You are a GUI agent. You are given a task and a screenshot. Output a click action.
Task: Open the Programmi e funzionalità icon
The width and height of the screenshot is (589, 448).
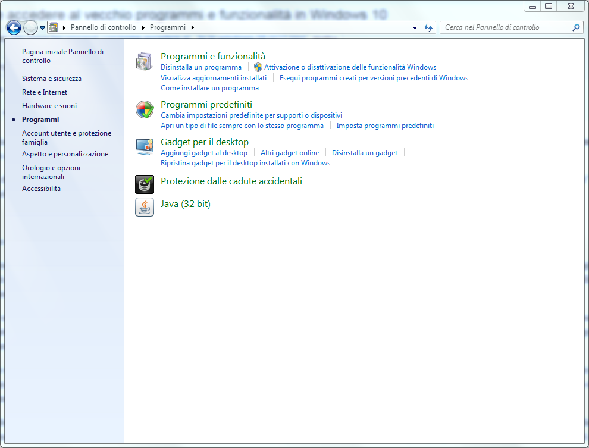[x=144, y=62]
